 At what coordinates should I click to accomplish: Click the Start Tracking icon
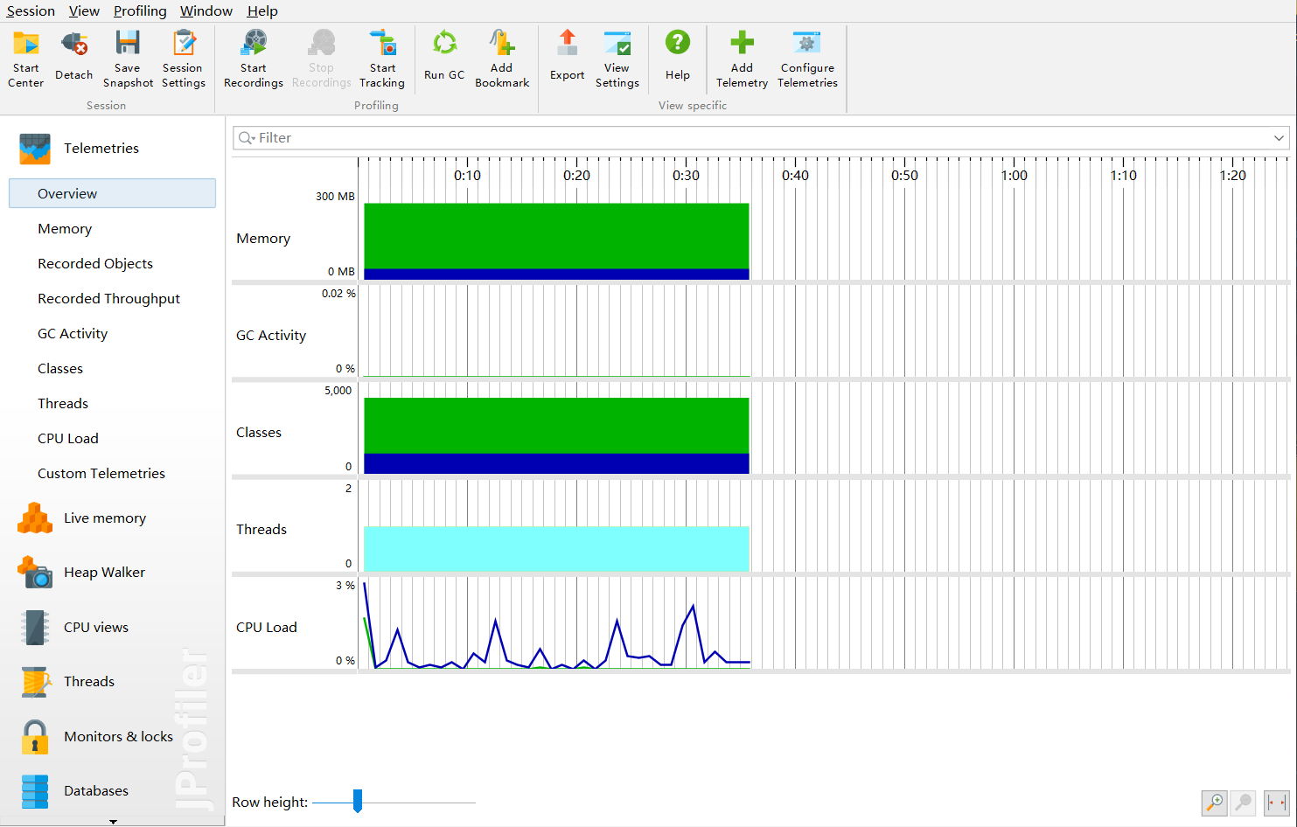[x=382, y=42]
